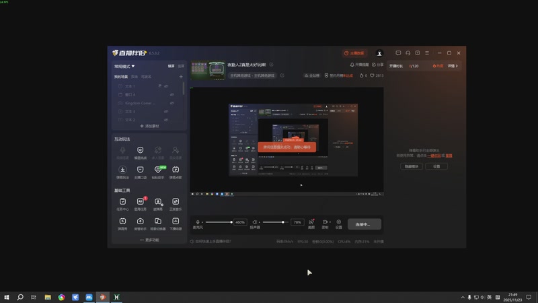
Task: Toggle visibility eye for 窗口 4 source
Action: (172, 94)
